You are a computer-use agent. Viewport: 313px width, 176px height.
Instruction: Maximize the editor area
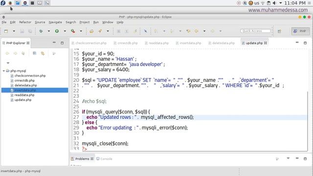coord(305,43)
